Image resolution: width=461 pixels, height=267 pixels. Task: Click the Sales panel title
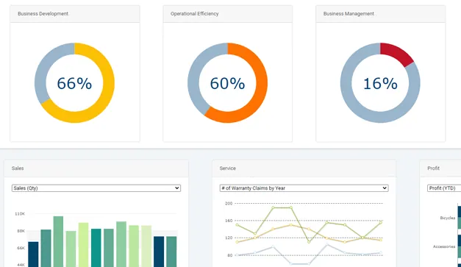(x=18, y=168)
